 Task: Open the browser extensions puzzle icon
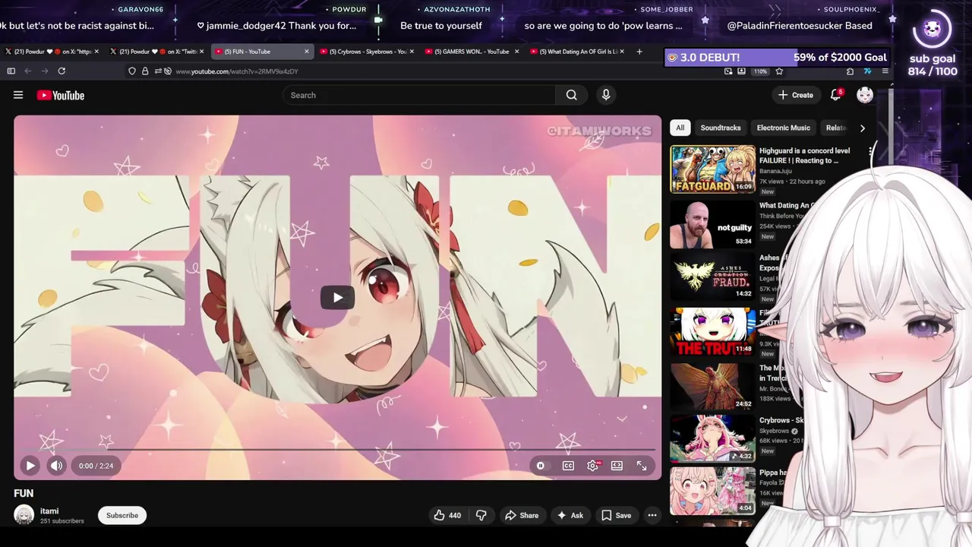tap(850, 71)
